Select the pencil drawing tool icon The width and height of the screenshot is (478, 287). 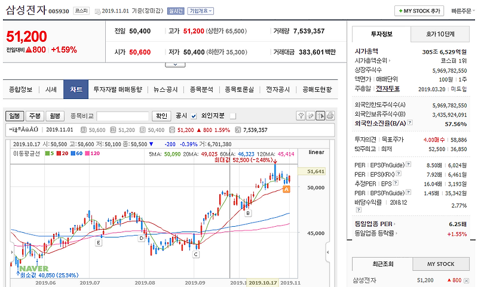310,116
